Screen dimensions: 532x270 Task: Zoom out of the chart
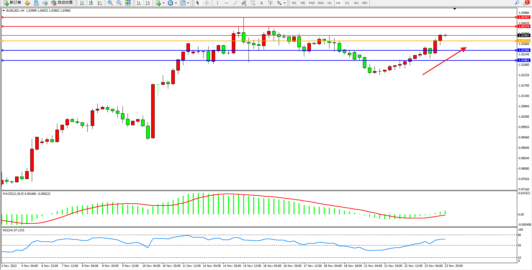click(119, 3)
